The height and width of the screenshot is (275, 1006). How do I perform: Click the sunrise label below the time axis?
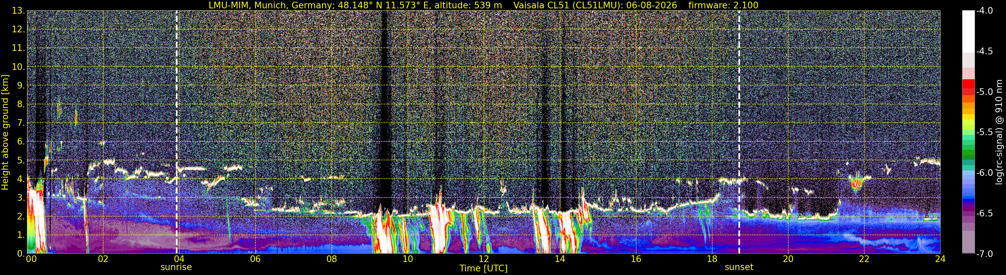176,267
